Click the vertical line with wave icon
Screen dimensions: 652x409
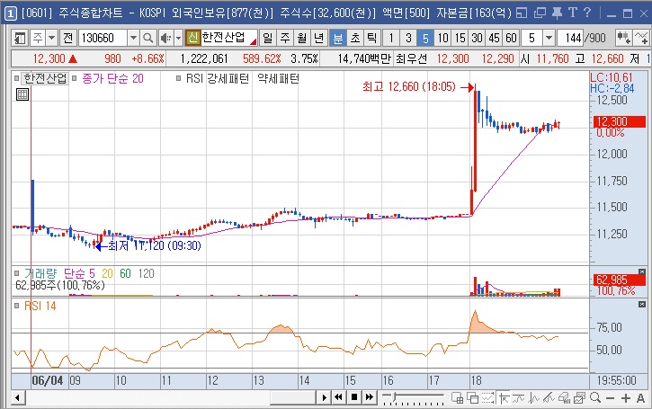click(534, 398)
